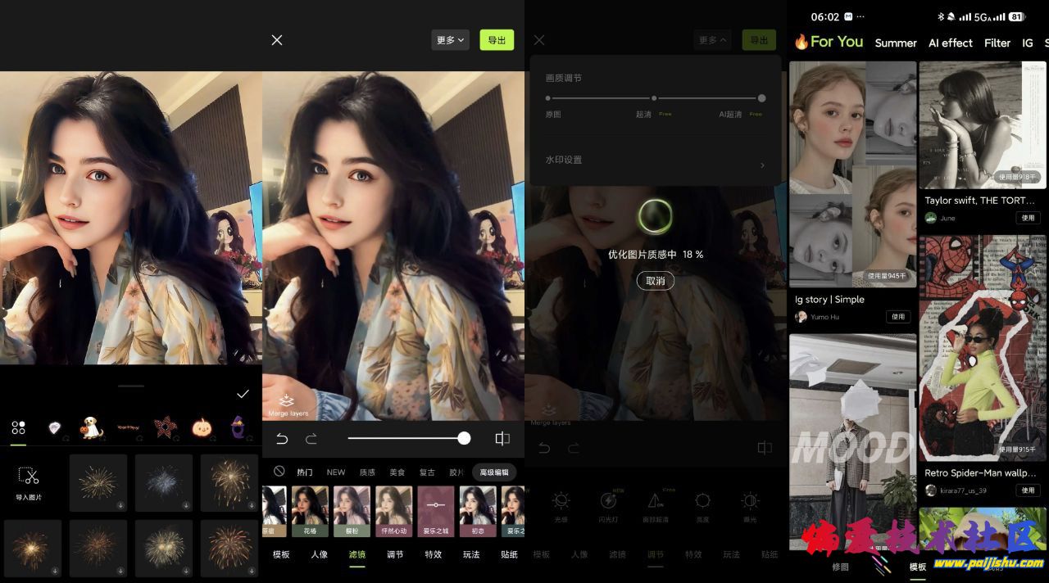Select the AI超清 quality option
This screenshot has height=583, width=1049.
click(x=761, y=98)
